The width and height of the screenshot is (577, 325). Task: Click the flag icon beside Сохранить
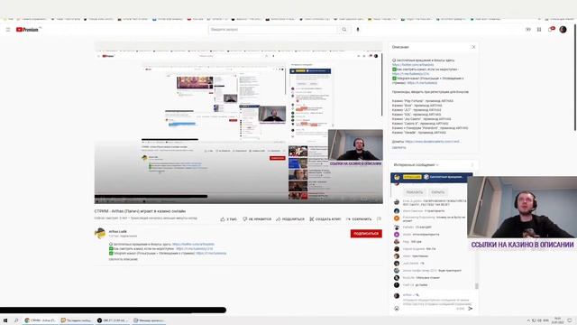[x=379, y=219]
